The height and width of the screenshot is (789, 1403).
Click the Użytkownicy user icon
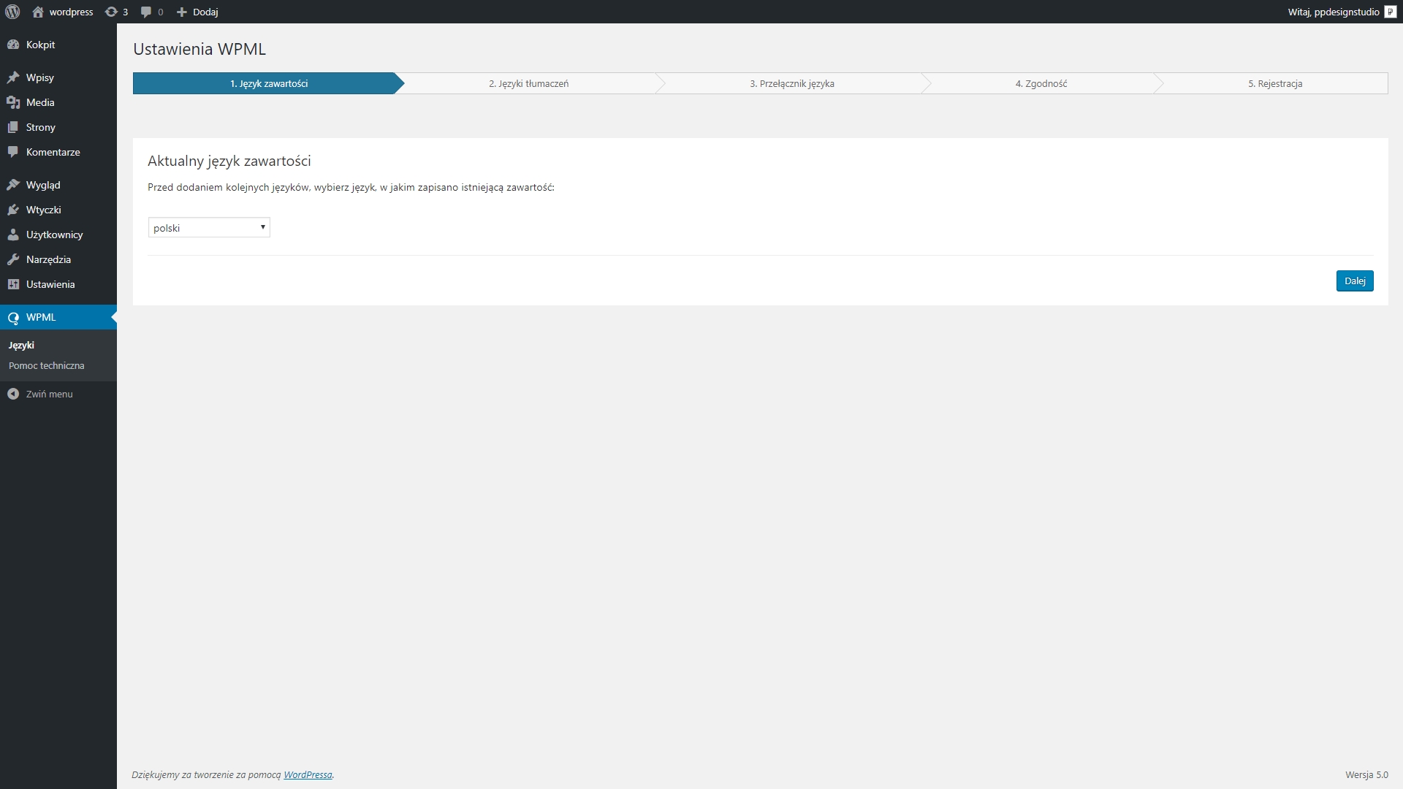tap(13, 235)
